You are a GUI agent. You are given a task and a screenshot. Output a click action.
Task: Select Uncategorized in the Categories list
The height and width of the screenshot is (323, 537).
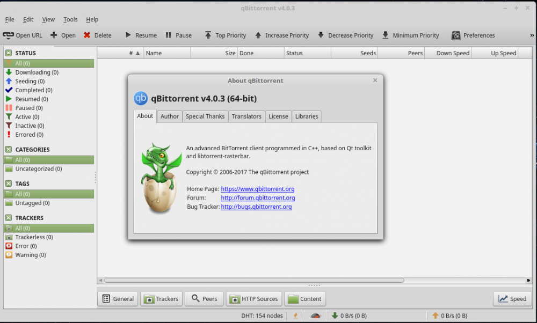[49, 168]
